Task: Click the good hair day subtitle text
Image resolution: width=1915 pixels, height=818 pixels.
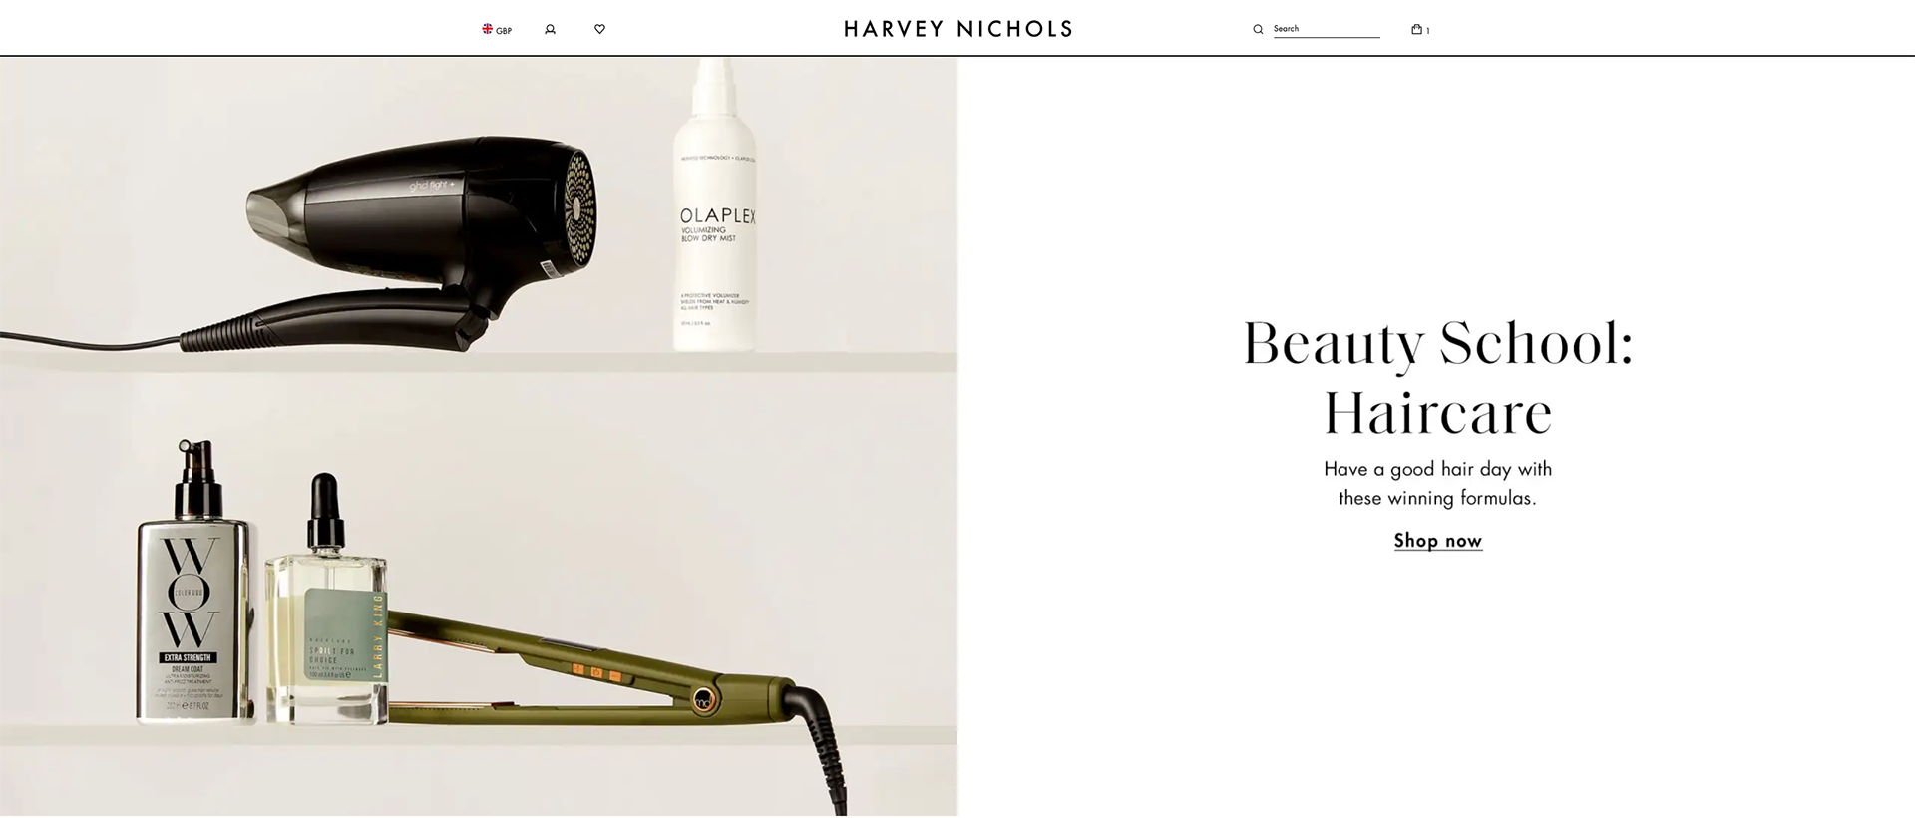Action: coord(1437,483)
